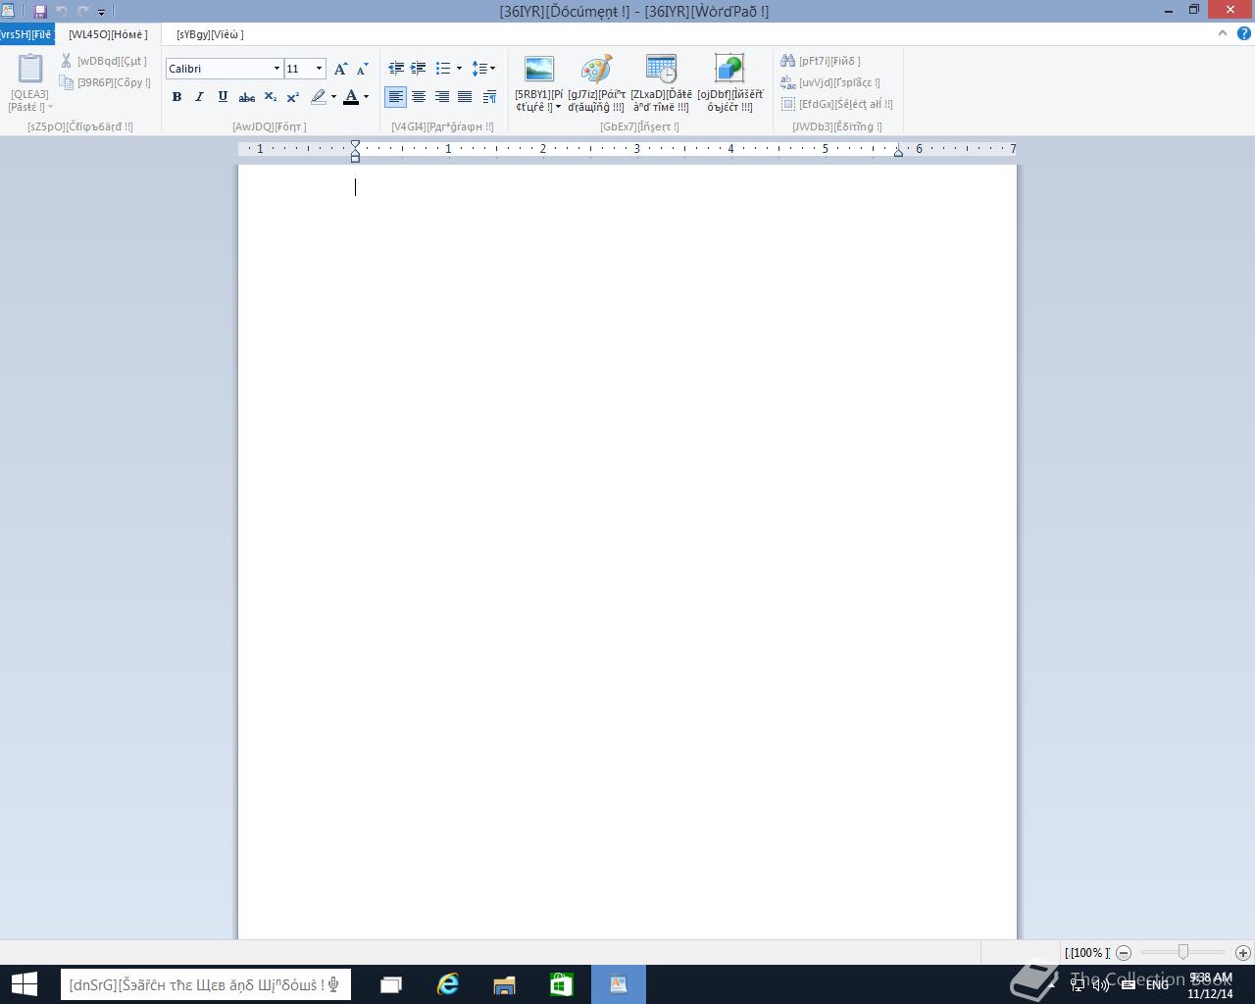Save the document from quick access toolbar

point(40,12)
